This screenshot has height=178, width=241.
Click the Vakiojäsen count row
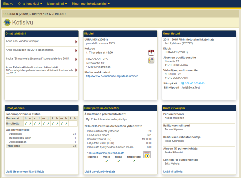click(x=41, y=134)
